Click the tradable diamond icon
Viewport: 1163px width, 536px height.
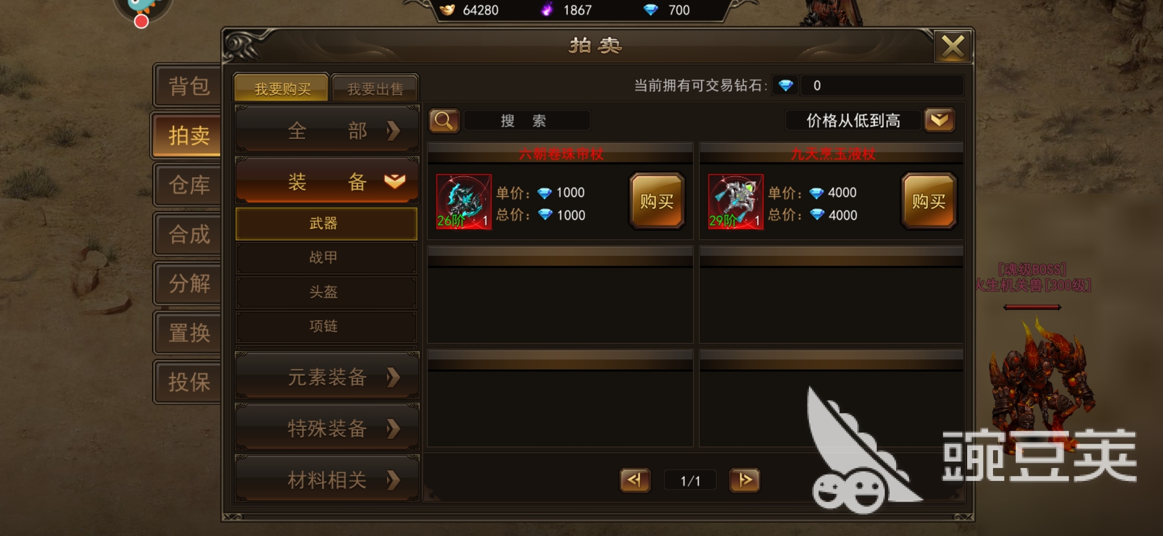[x=786, y=86]
